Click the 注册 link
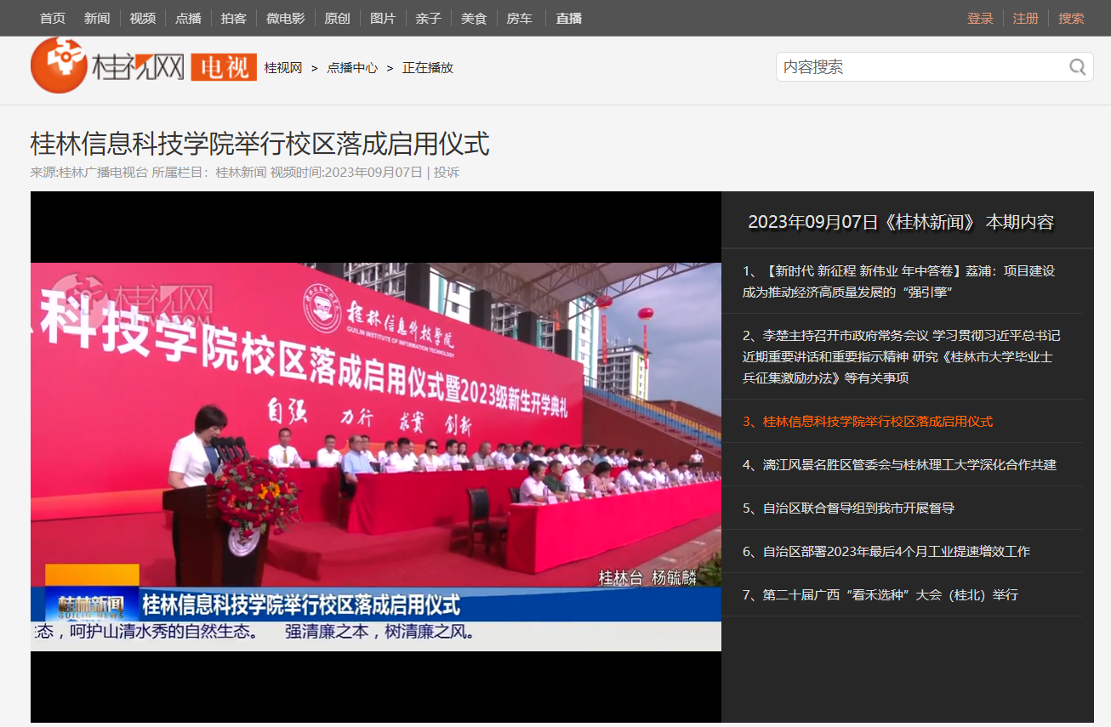 [x=1025, y=18]
